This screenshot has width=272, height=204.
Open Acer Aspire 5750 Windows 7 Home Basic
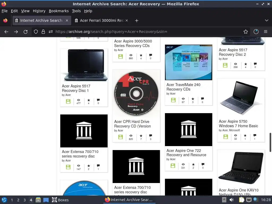click(238, 124)
